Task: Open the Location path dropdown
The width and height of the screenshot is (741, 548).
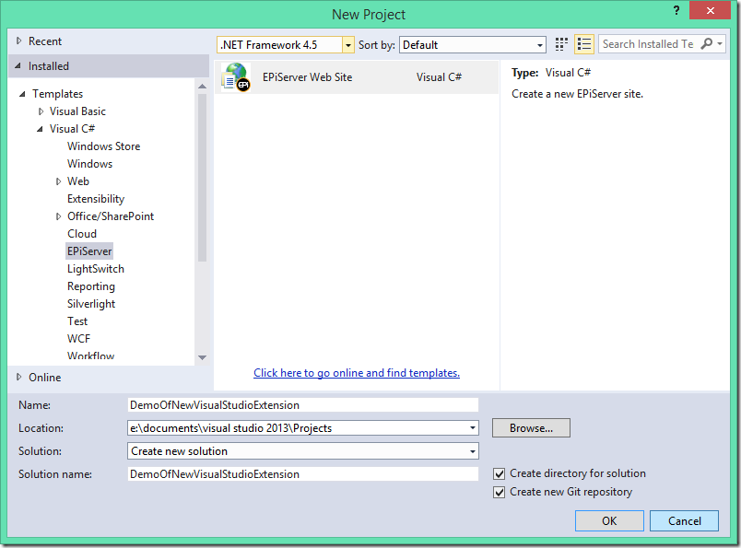Action: point(473,428)
